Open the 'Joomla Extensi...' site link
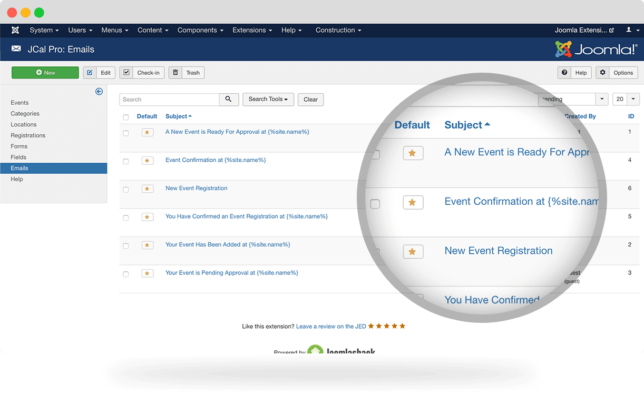 (x=584, y=30)
